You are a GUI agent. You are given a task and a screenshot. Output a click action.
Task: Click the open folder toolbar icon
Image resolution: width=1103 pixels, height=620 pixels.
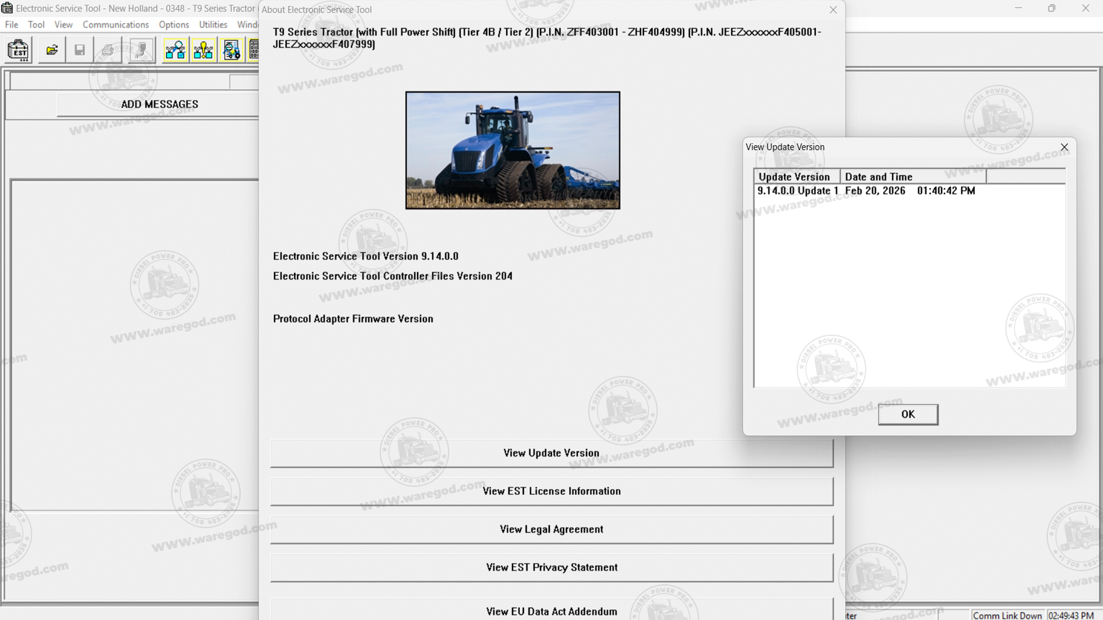(52, 51)
